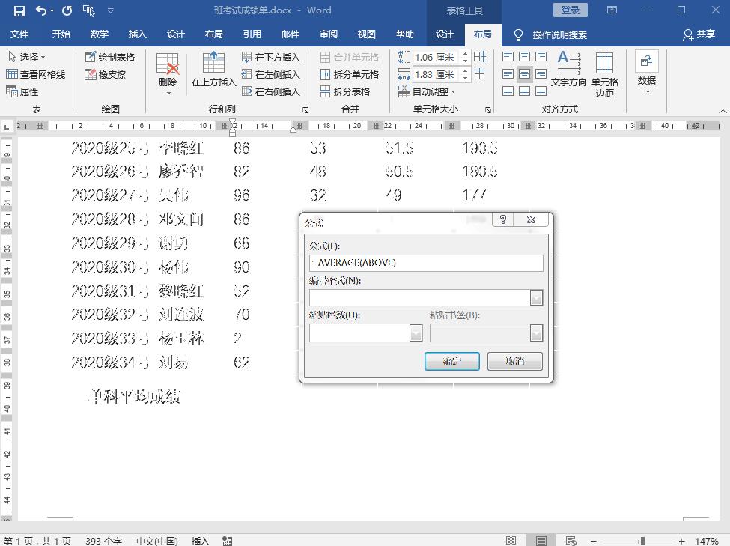Close the 公式 dialog
This screenshot has height=546, width=730.
pyautogui.click(x=531, y=219)
